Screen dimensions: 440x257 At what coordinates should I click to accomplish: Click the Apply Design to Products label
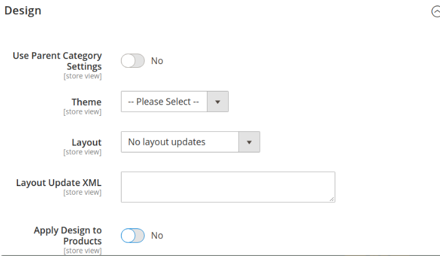coord(68,235)
